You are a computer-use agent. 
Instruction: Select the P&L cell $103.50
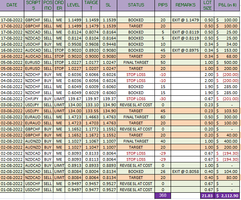(x=227, y=111)
